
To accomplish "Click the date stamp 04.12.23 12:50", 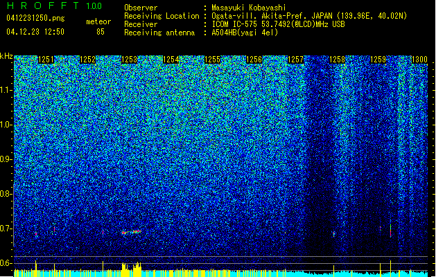I will coord(35,32).
